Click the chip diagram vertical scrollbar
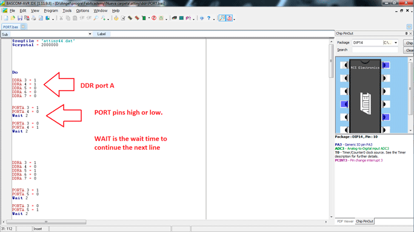The height and width of the screenshot is (232, 414). 410,95
